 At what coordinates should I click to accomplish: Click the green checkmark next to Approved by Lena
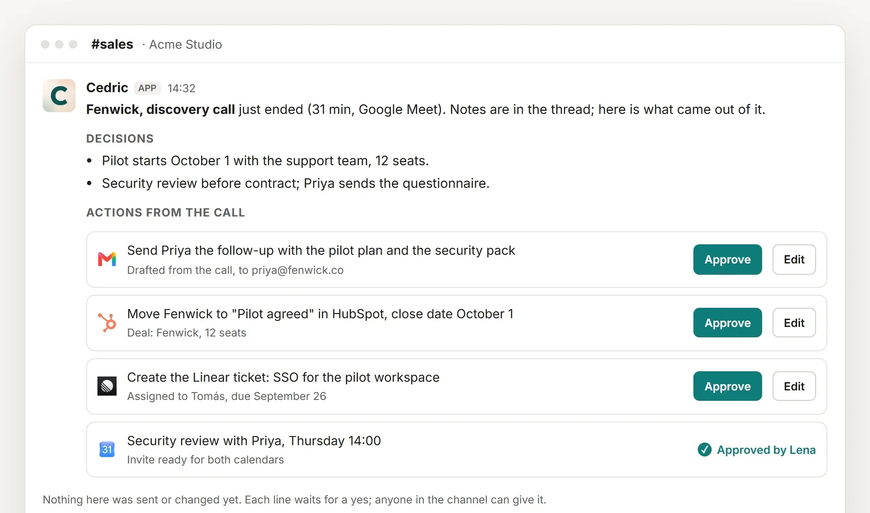point(705,450)
